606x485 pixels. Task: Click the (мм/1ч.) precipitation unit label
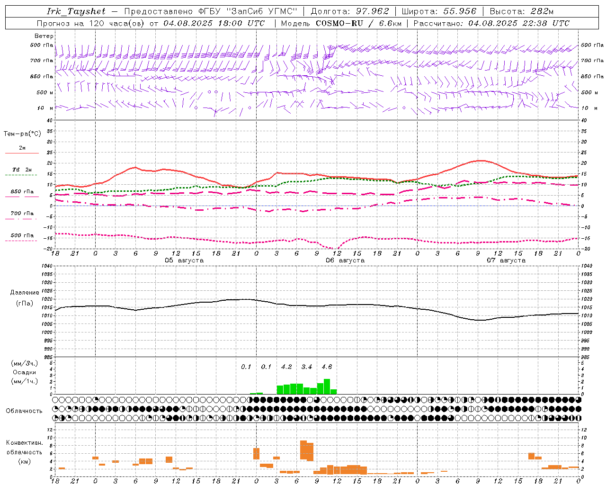tap(24, 381)
